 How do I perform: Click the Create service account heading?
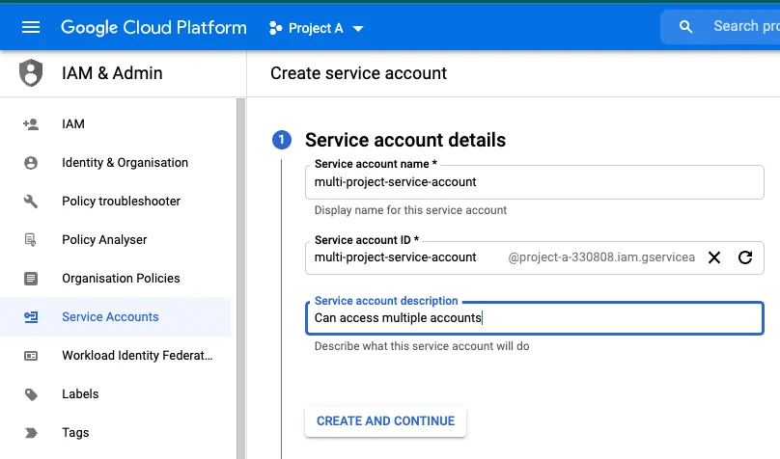pos(359,73)
